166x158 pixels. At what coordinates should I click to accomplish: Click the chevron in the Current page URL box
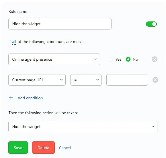(x=61, y=80)
